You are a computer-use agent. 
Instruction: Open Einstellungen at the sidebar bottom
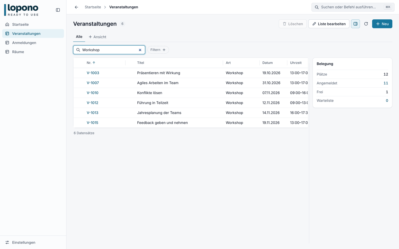click(x=33, y=242)
